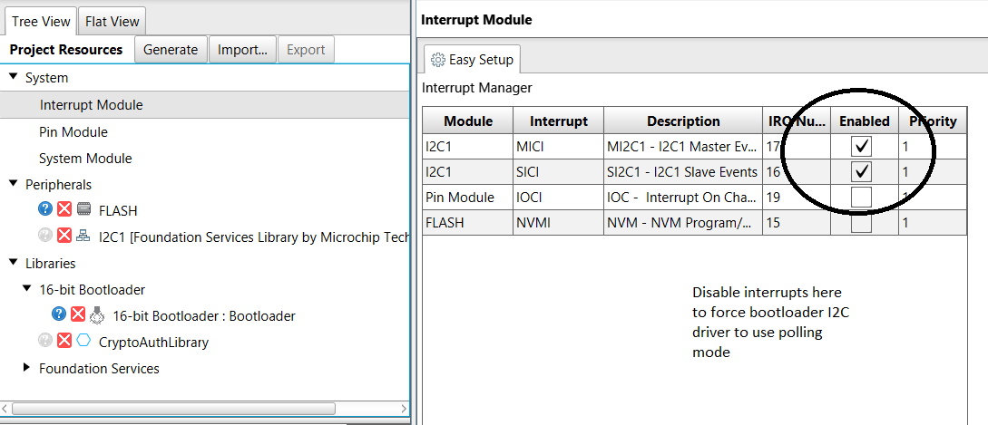Open help for 16-bit Bootloader module

pos(59,315)
